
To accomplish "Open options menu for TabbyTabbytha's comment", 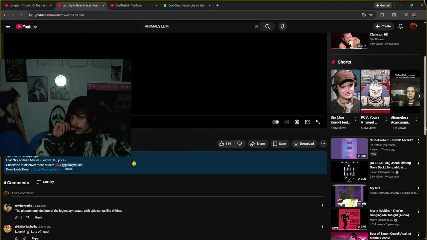I will 323,227.
